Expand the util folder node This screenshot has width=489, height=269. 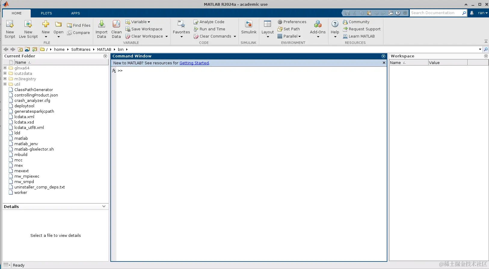pos(5,84)
